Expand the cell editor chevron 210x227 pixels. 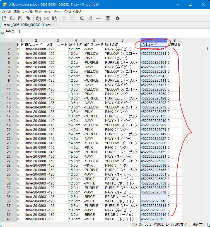[3, 33]
